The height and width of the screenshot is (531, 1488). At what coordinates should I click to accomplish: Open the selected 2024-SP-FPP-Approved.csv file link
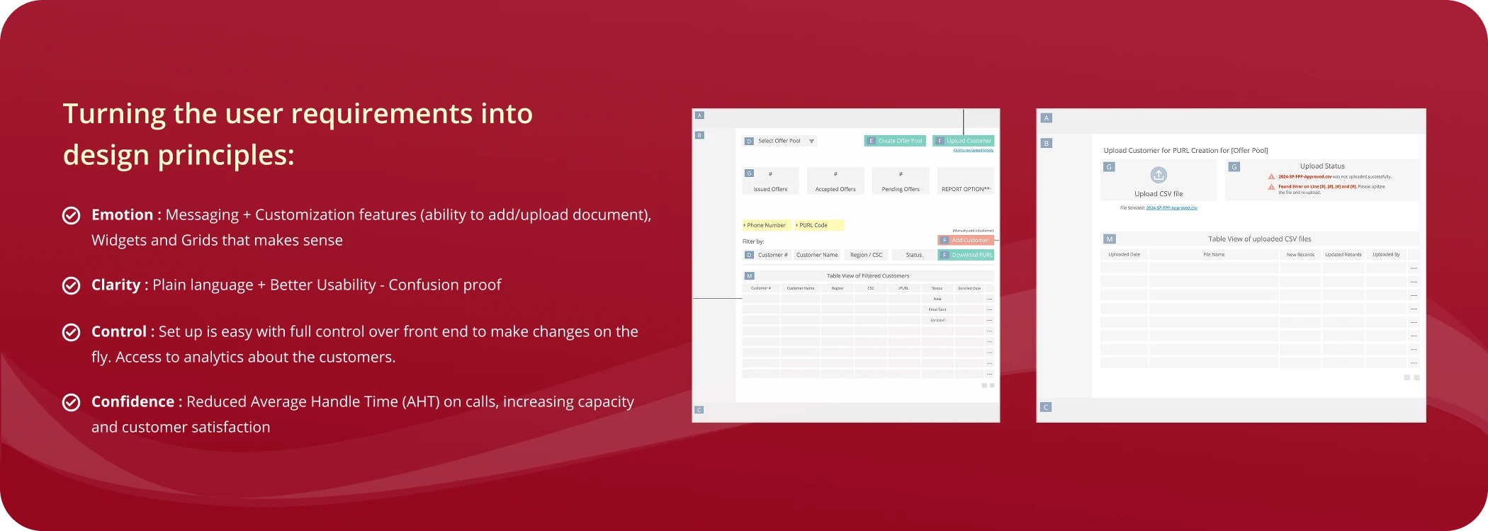coord(1172,208)
